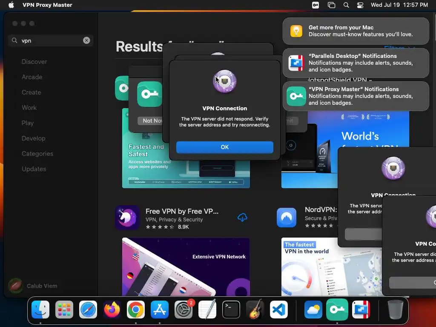Open the Calub Viem account profile

tap(33, 286)
